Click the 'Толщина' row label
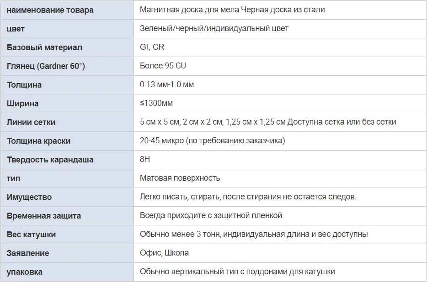The height and width of the screenshot is (282, 427). pyautogui.click(x=24, y=85)
